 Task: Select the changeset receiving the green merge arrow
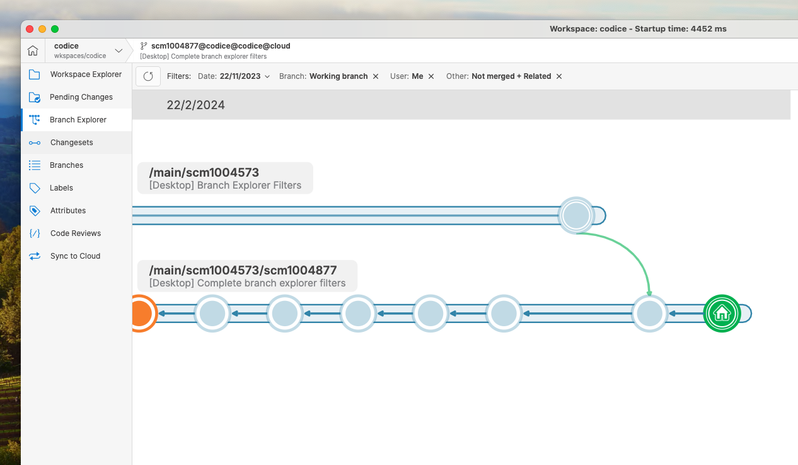point(649,313)
